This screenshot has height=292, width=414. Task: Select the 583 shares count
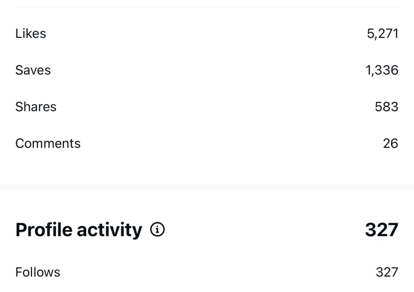tap(387, 107)
